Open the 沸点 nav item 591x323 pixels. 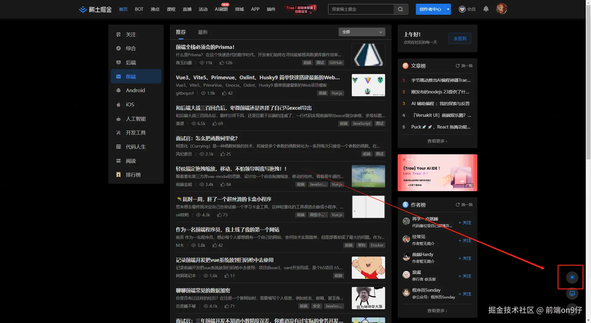click(x=155, y=9)
